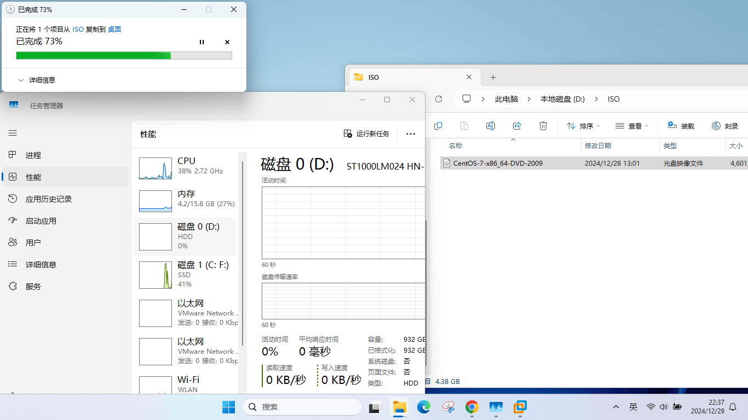Sort by 修改日期 column header
Screen dimensions: 748x420
point(621,146)
